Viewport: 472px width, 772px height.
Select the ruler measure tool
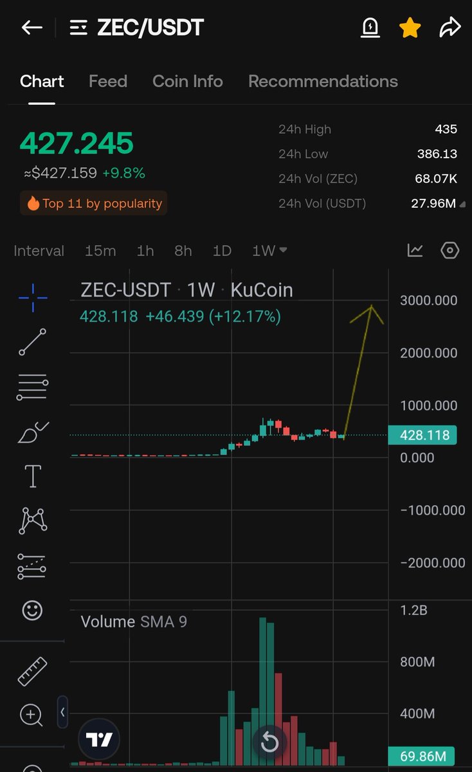tap(33, 671)
